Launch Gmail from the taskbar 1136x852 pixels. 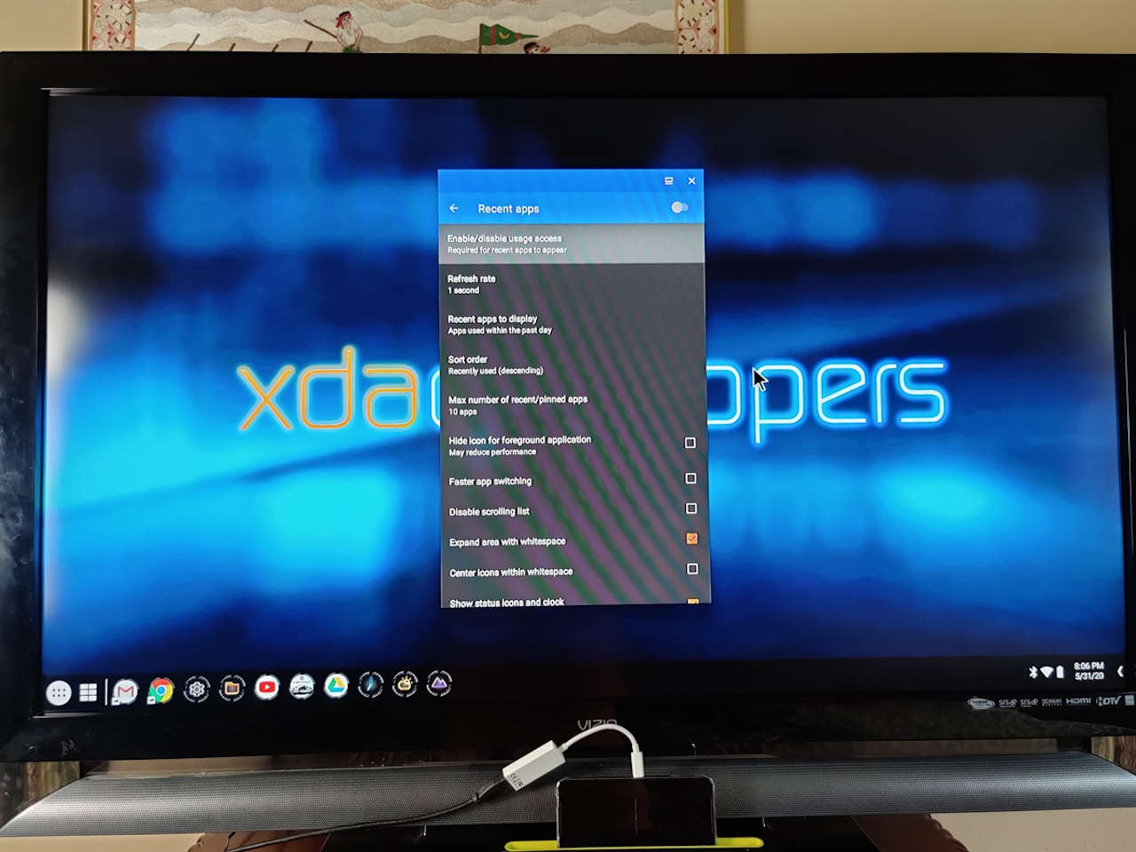125,691
